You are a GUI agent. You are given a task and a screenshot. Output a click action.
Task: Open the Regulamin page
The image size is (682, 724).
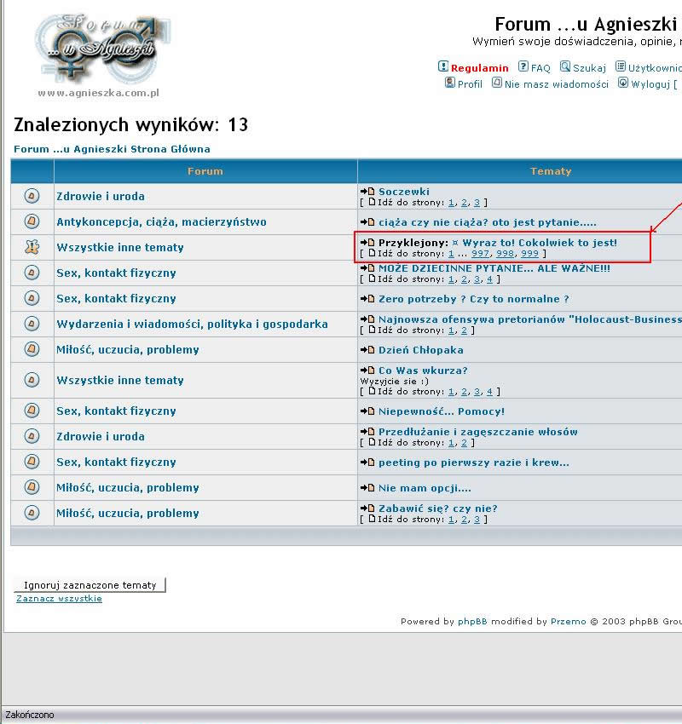click(479, 68)
